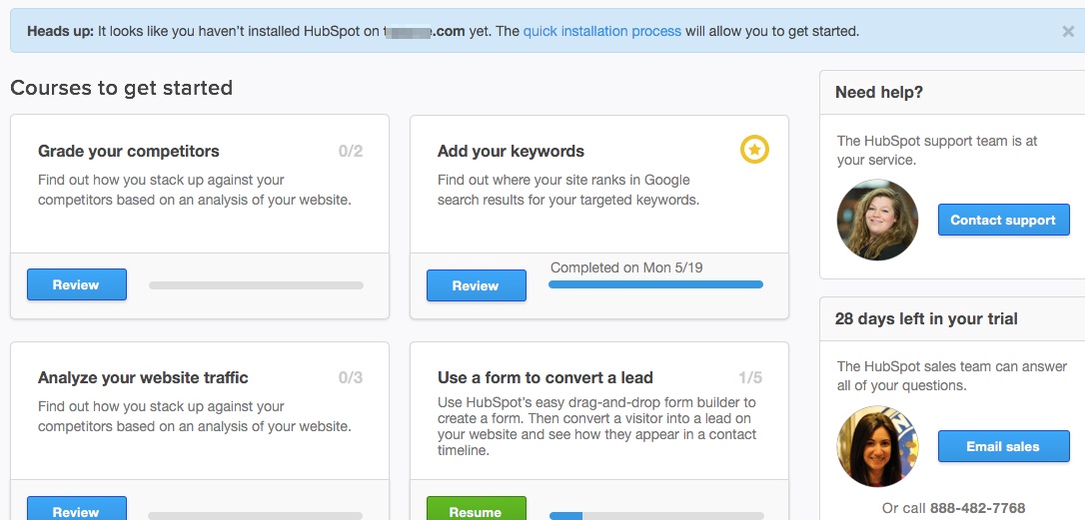Click the 888-482-7768 phone number

pos(978,508)
